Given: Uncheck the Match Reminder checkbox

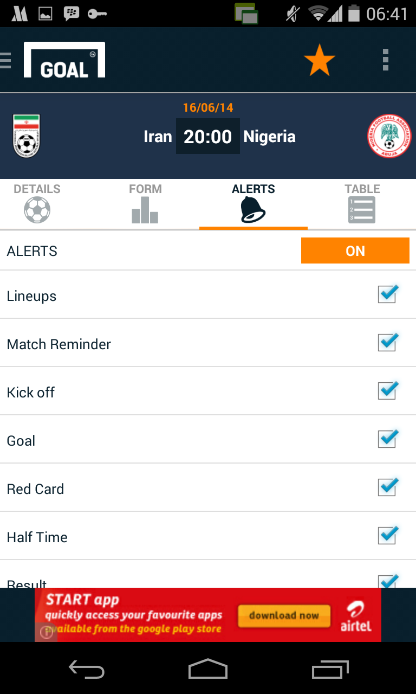Looking at the screenshot, I should (x=387, y=343).
